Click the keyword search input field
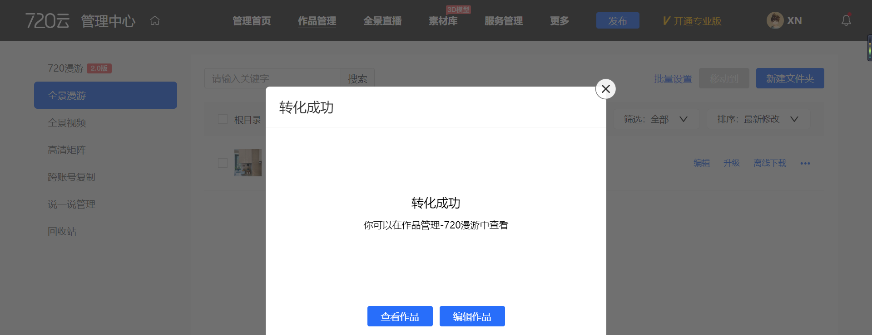The height and width of the screenshot is (335, 872). 272,78
